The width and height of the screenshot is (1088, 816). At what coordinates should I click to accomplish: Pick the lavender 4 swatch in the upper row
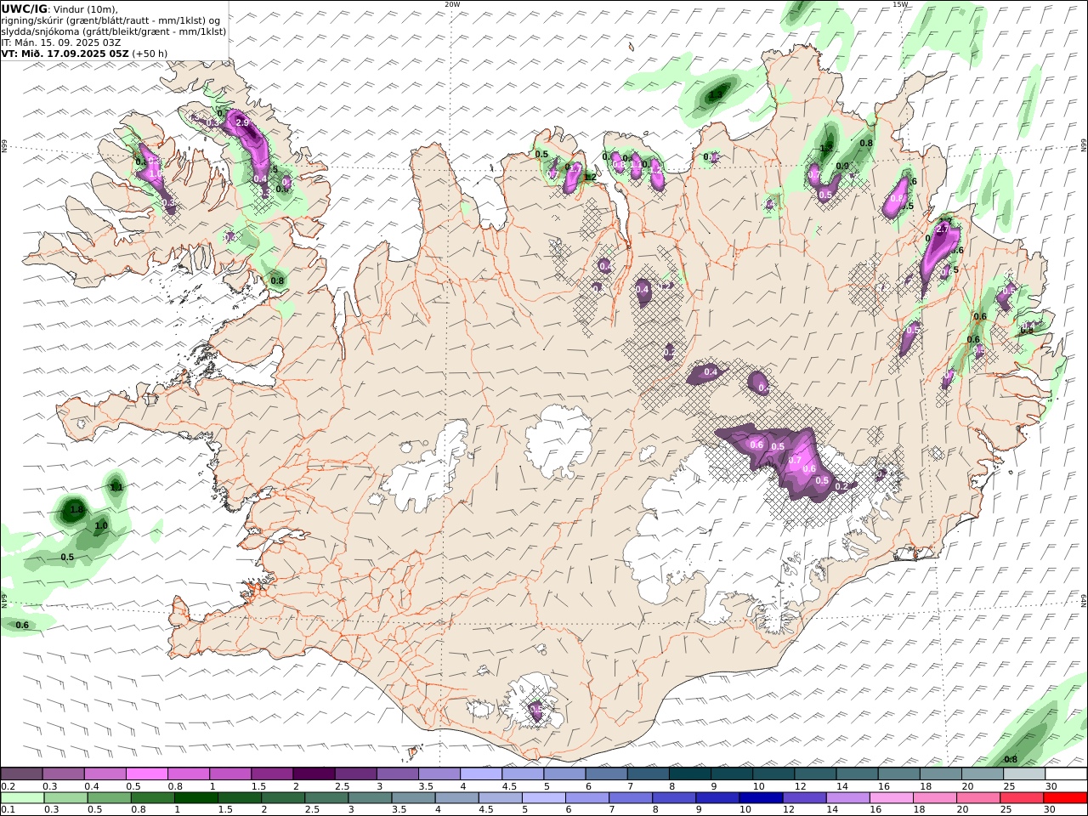[480, 773]
